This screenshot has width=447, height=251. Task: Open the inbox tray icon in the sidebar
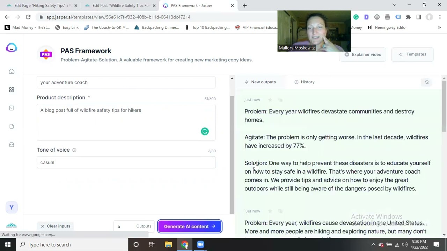[12, 145]
